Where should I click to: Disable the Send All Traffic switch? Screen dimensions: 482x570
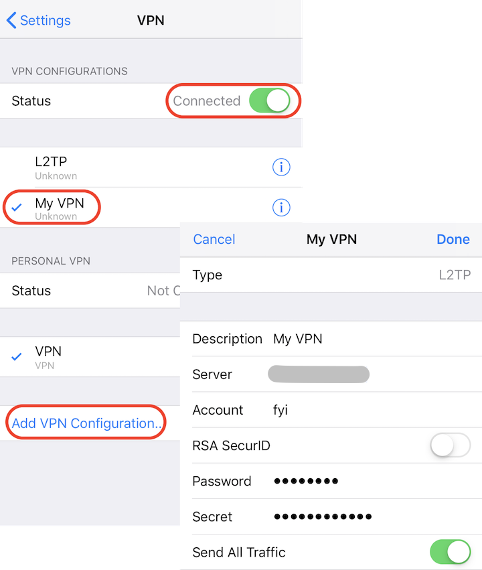(x=450, y=552)
